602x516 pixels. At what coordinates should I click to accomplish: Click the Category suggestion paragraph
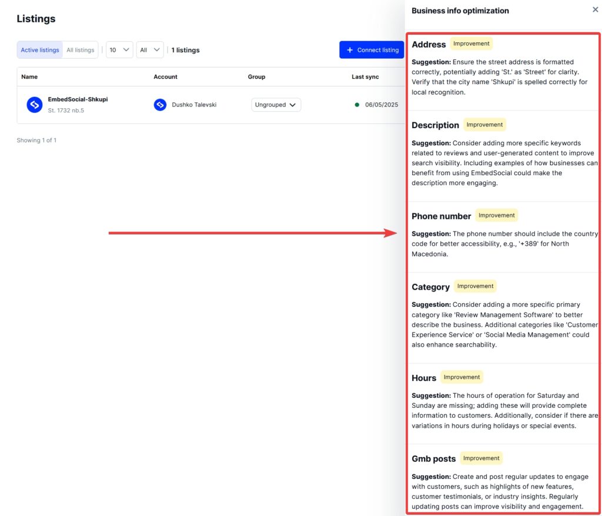[504, 324]
